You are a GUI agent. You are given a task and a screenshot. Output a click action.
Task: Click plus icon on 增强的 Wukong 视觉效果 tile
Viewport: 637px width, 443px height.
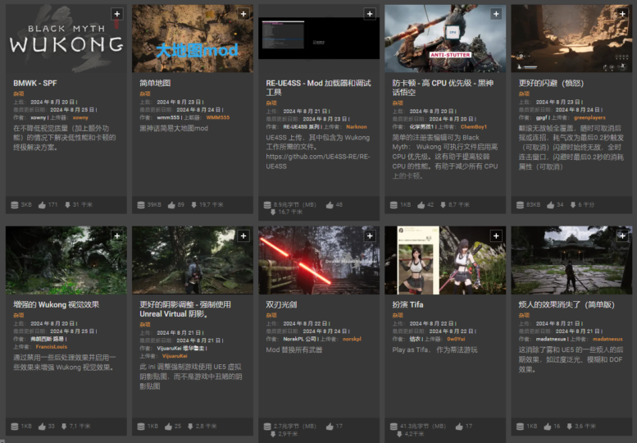116,235
